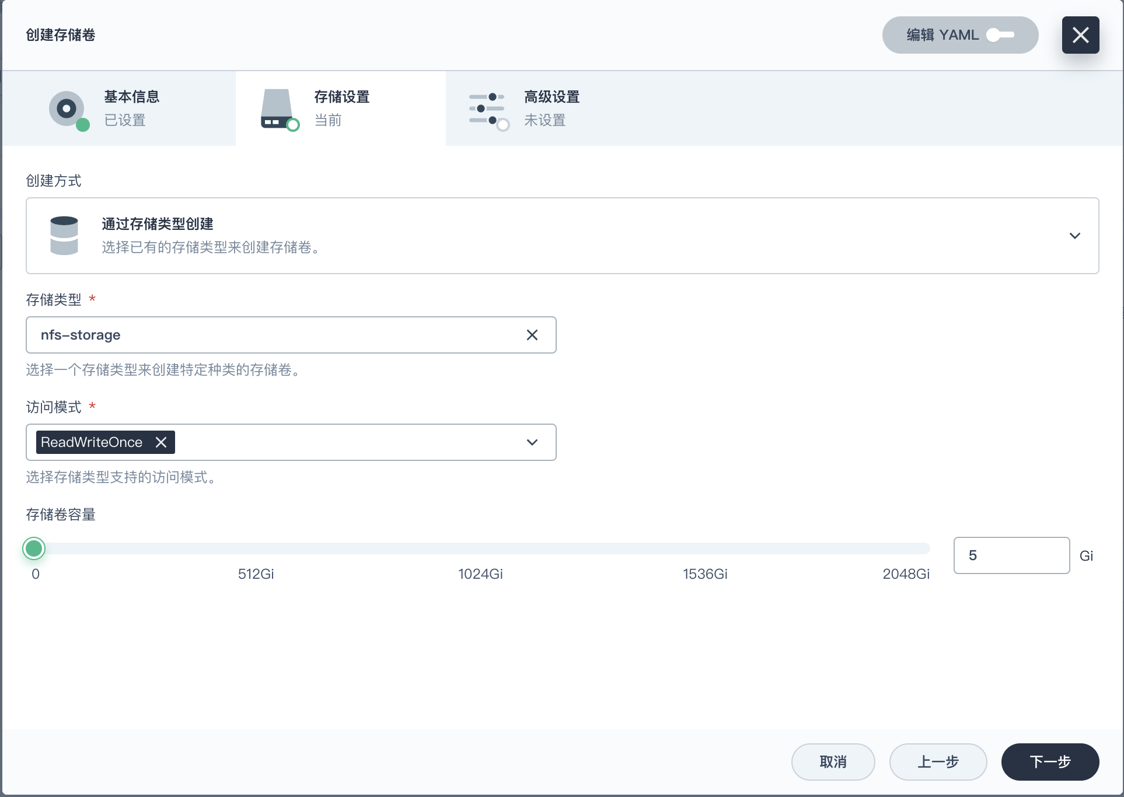Viewport: 1124px width, 797px height.
Task: Click the 取消 button
Action: [833, 761]
